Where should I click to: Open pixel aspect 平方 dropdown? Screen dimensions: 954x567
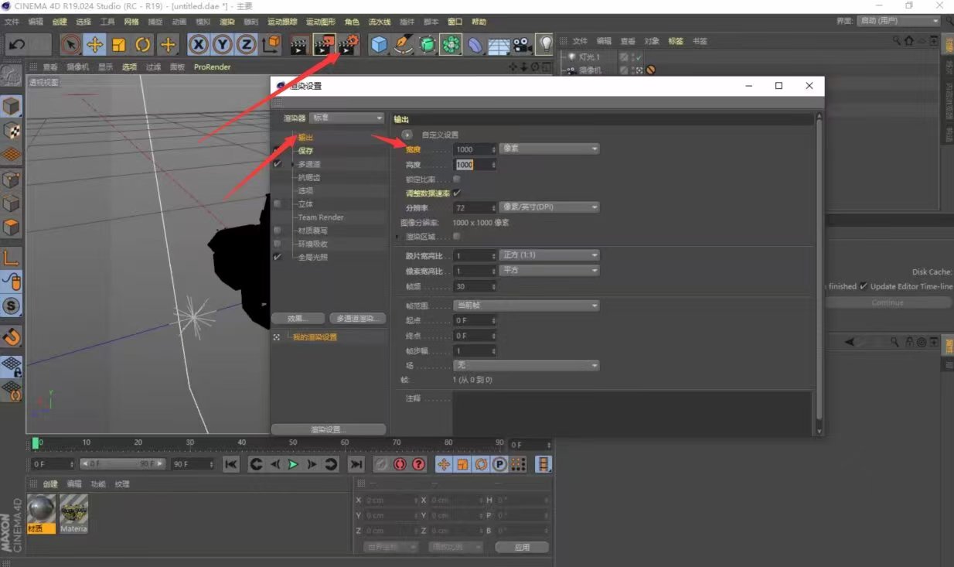[x=549, y=271]
